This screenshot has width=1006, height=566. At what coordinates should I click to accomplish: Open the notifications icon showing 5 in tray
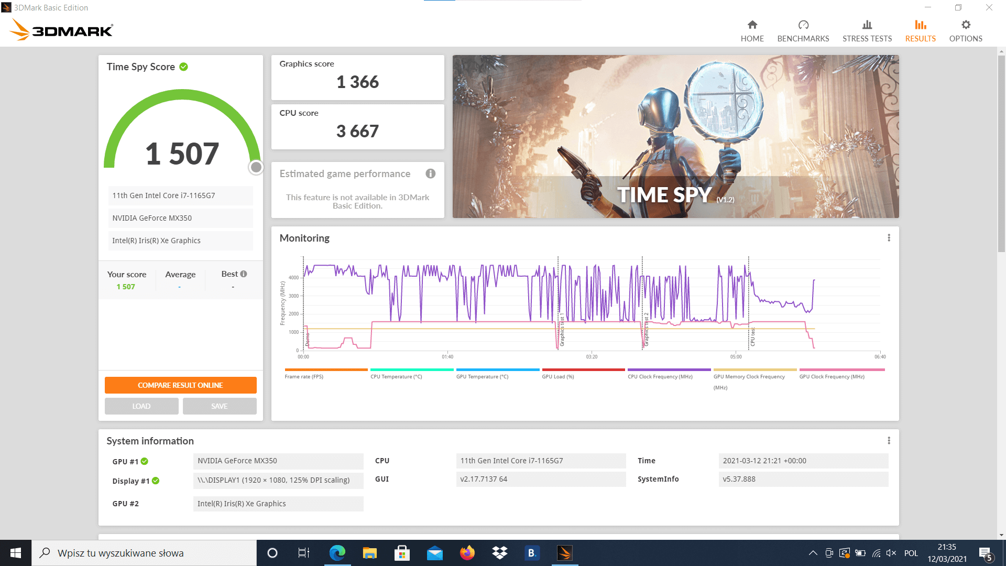tap(985, 552)
